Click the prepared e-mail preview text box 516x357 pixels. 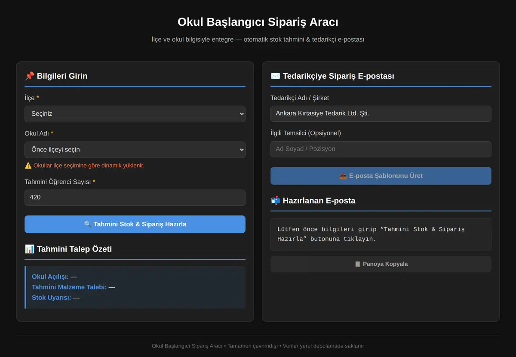click(381, 234)
